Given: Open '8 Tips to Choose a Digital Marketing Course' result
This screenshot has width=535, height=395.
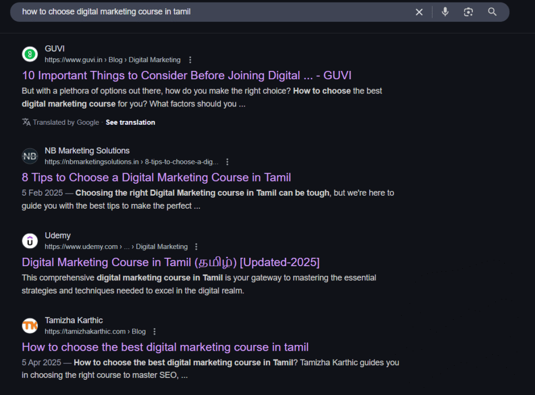Looking at the screenshot, I should click(156, 177).
